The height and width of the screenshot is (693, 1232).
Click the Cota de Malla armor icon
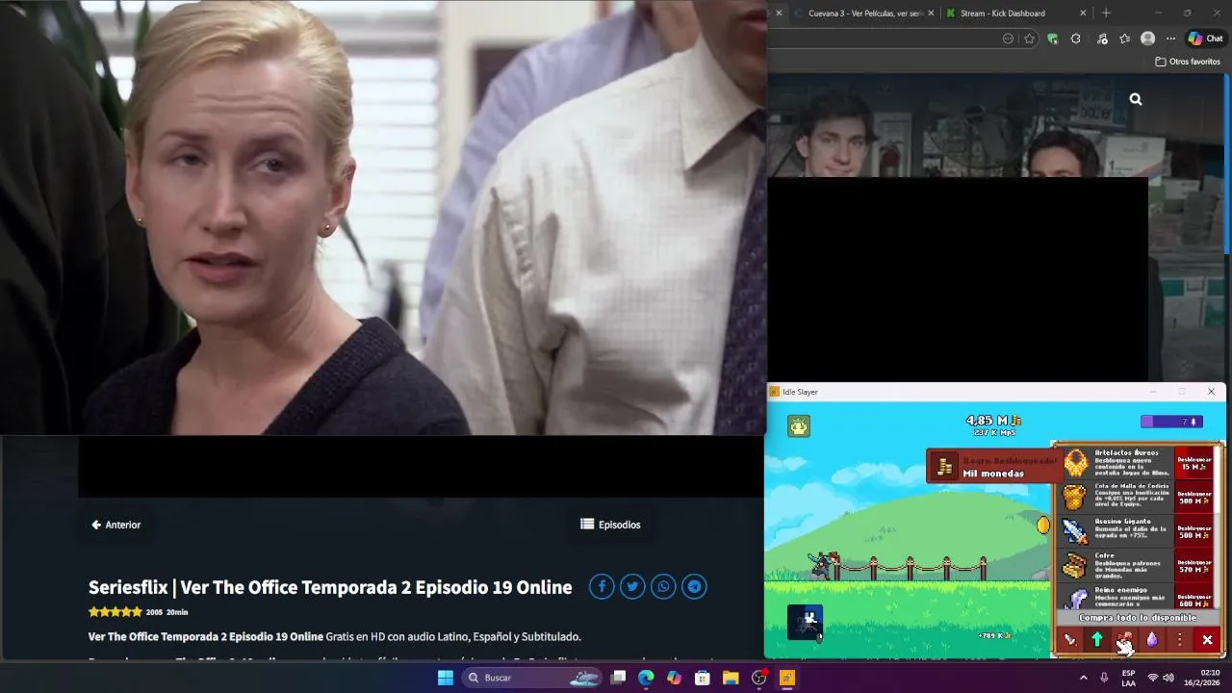point(1075,497)
